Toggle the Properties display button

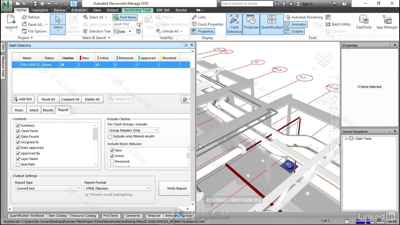tap(202, 31)
